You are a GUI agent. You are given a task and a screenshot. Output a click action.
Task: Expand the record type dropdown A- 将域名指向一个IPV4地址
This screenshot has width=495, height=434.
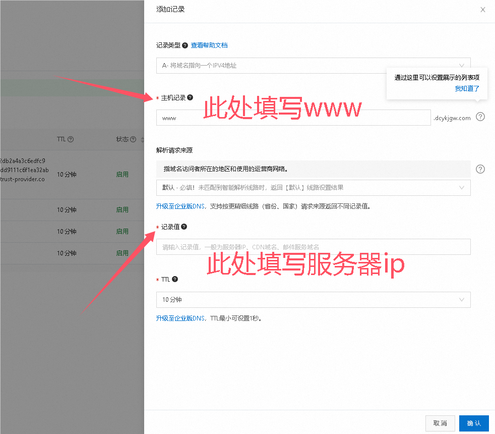(x=313, y=66)
